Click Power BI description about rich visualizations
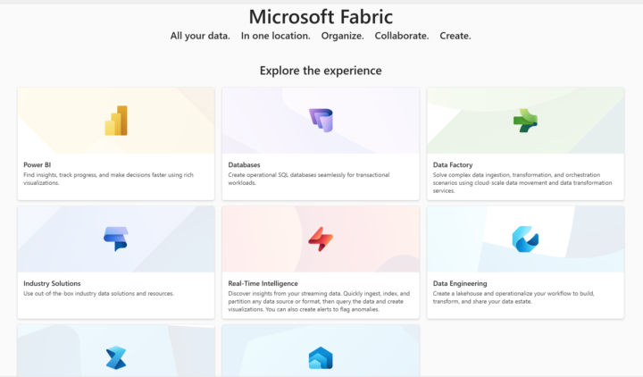The width and height of the screenshot is (643, 377). click(x=108, y=179)
